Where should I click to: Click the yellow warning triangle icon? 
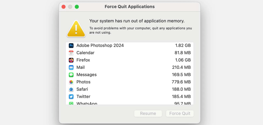(x=76, y=29)
